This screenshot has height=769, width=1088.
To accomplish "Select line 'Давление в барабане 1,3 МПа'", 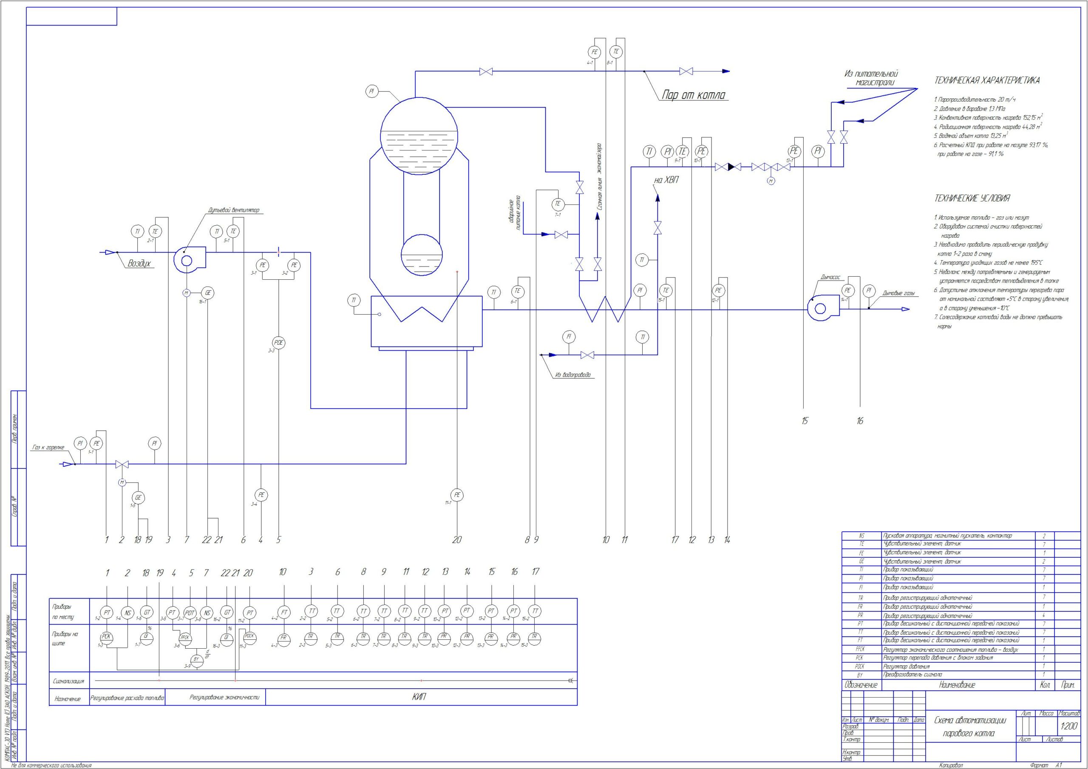I will pos(969,108).
